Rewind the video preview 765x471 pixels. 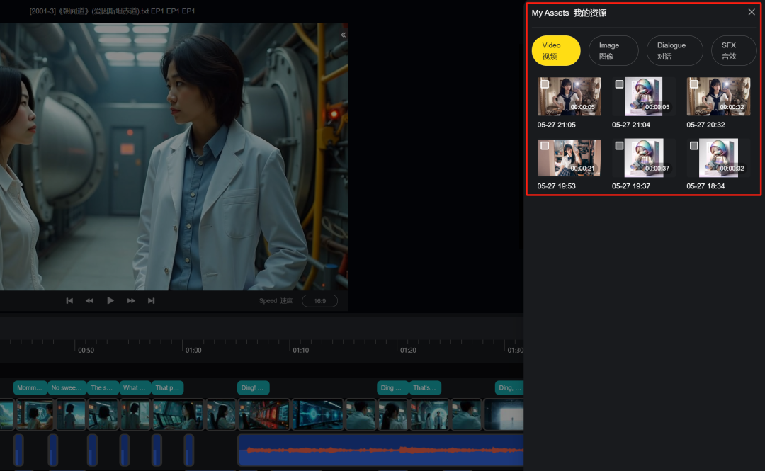coord(90,300)
